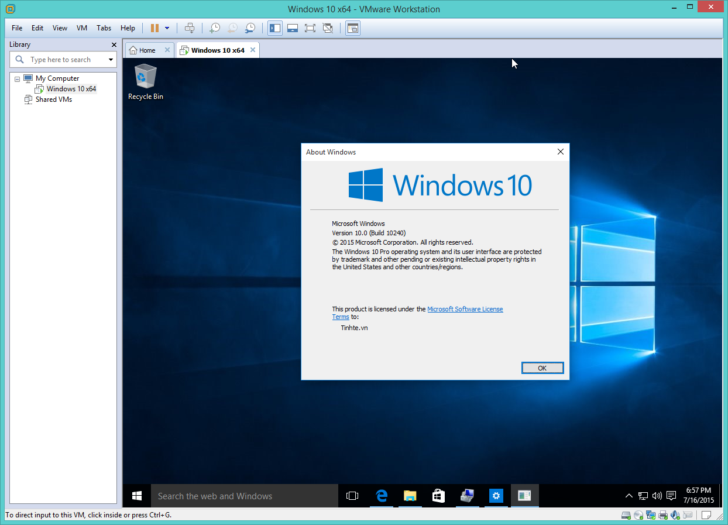
Task: Click the printer device status icon
Action: tap(663, 516)
